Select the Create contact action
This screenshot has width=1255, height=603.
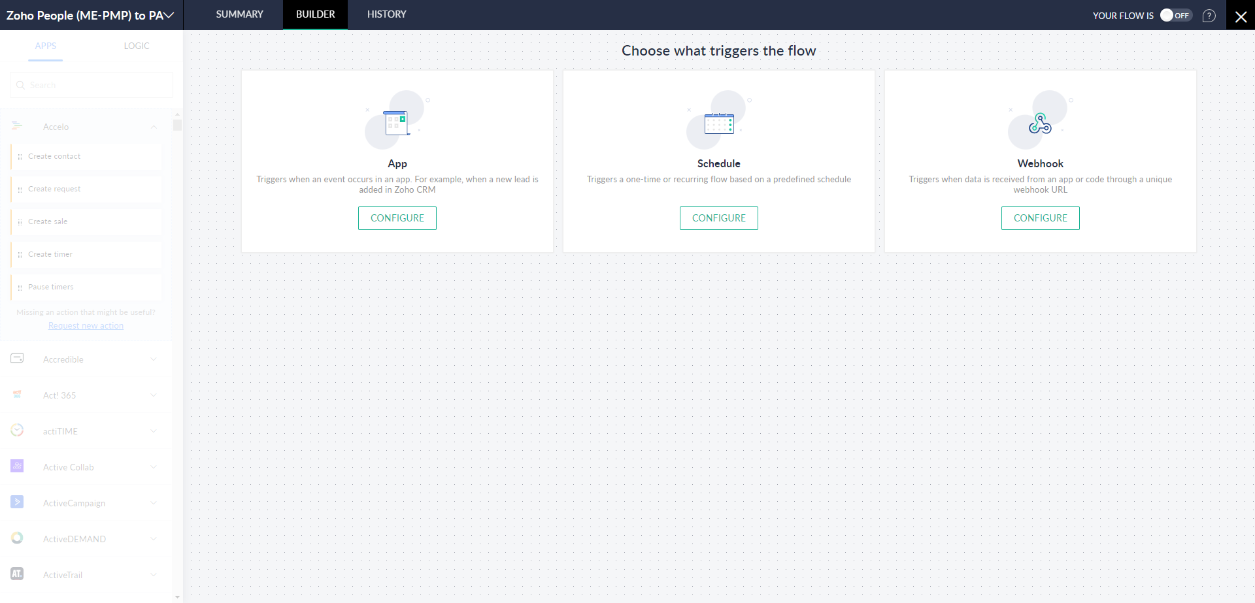pyautogui.click(x=86, y=157)
